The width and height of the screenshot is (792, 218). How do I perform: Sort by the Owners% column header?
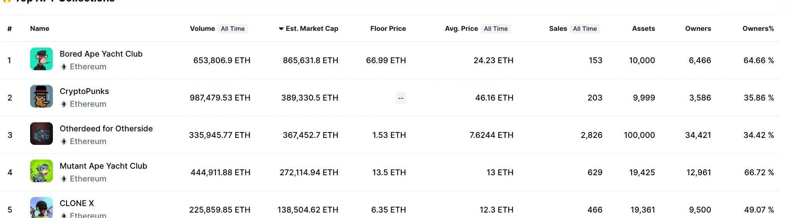(758, 29)
